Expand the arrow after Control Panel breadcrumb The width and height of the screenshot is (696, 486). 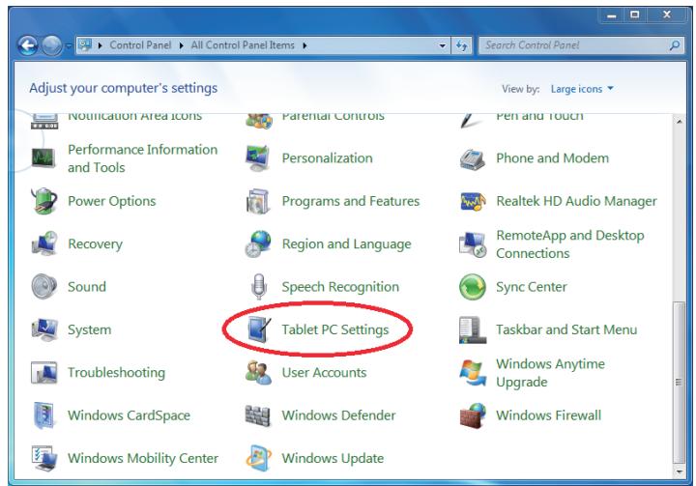pyautogui.click(x=181, y=45)
